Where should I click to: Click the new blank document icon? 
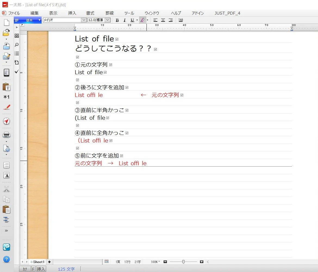(7, 22)
